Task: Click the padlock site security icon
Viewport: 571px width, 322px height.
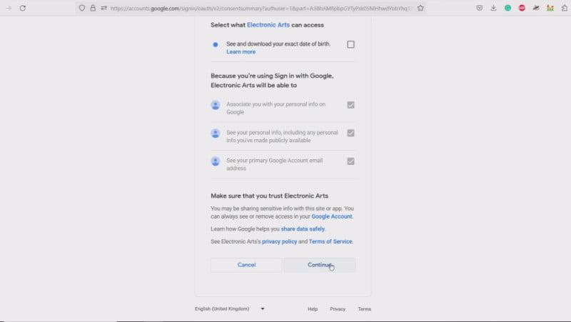Action: [93, 8]
